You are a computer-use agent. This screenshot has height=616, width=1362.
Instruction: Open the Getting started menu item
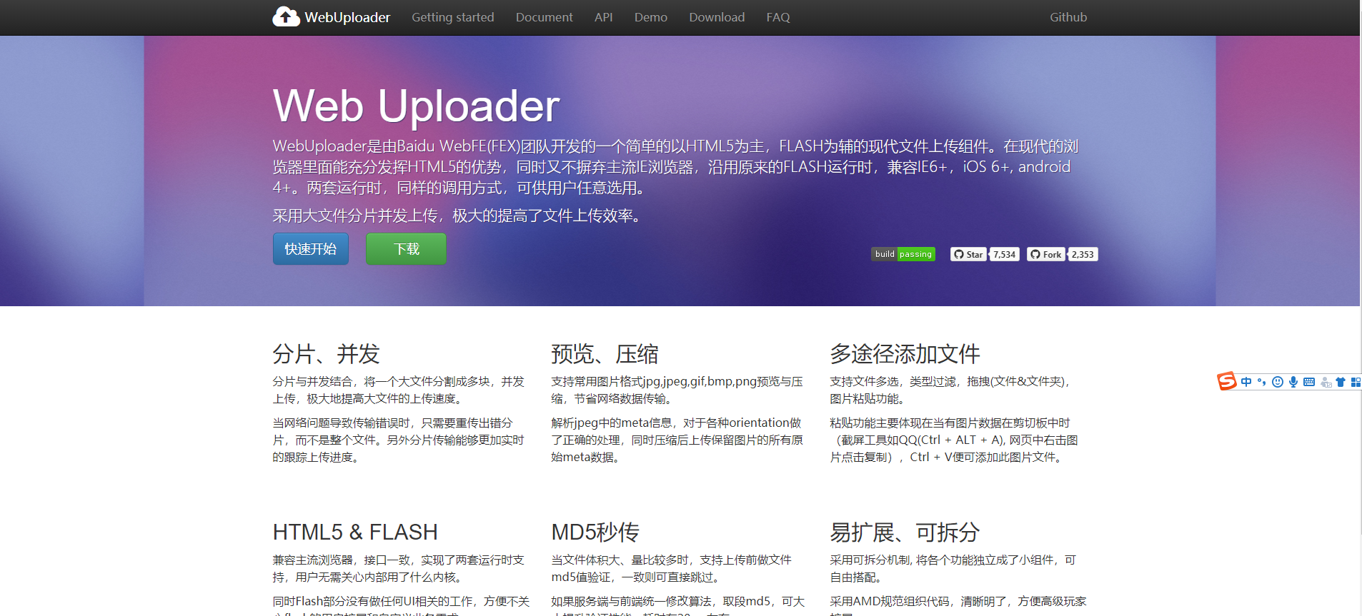click(452, 17)
